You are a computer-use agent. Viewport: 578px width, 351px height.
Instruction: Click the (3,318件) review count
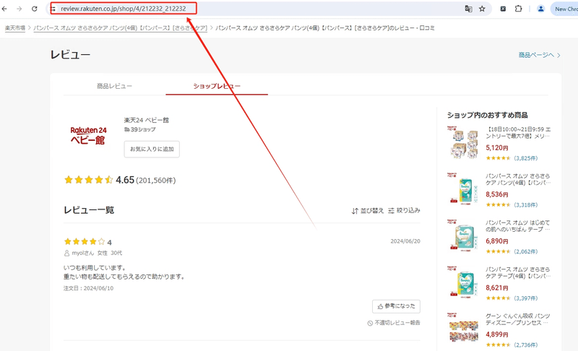pyautogui.click(x=526, y=205)
